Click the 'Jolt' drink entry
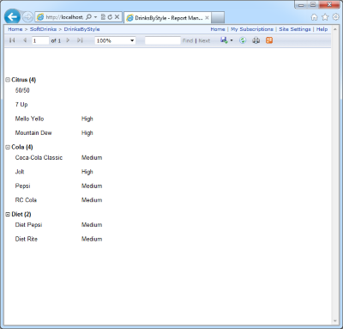The height and width of the screenshot is (329, 343). pyautogui.click(x=20, y=172)
